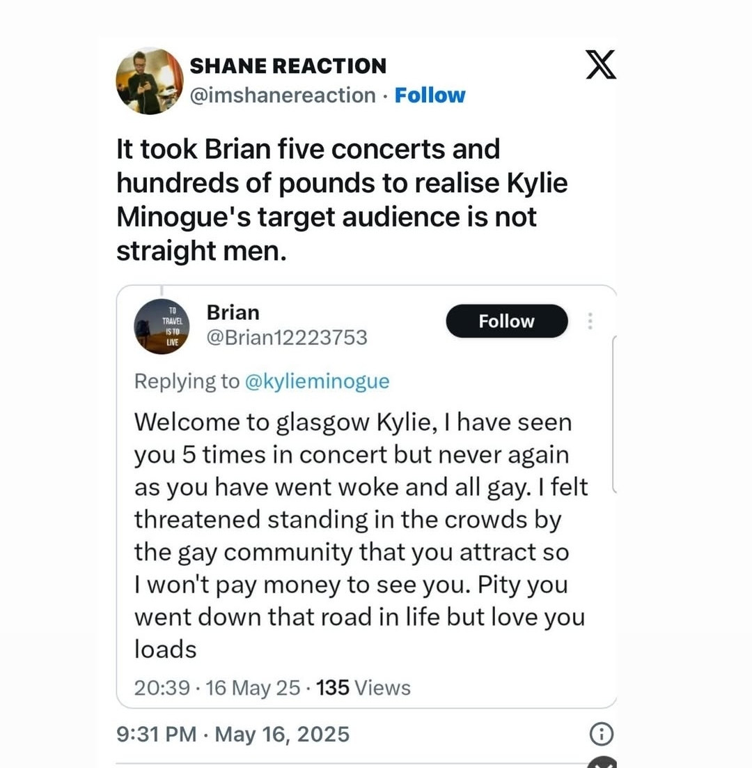752x768 pixels.
Task: Open the @imshanereaction handle
Action: (283, 95)
